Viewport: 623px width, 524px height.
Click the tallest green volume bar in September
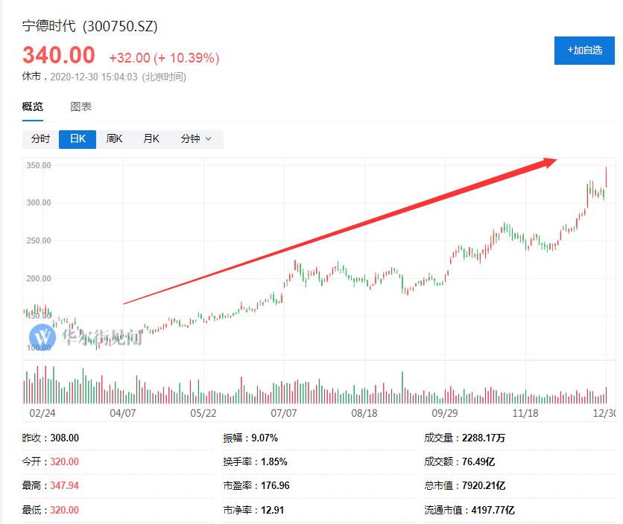(402, 388)
